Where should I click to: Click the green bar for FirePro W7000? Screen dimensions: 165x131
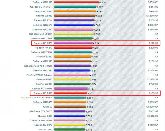[x=72, y=84]
